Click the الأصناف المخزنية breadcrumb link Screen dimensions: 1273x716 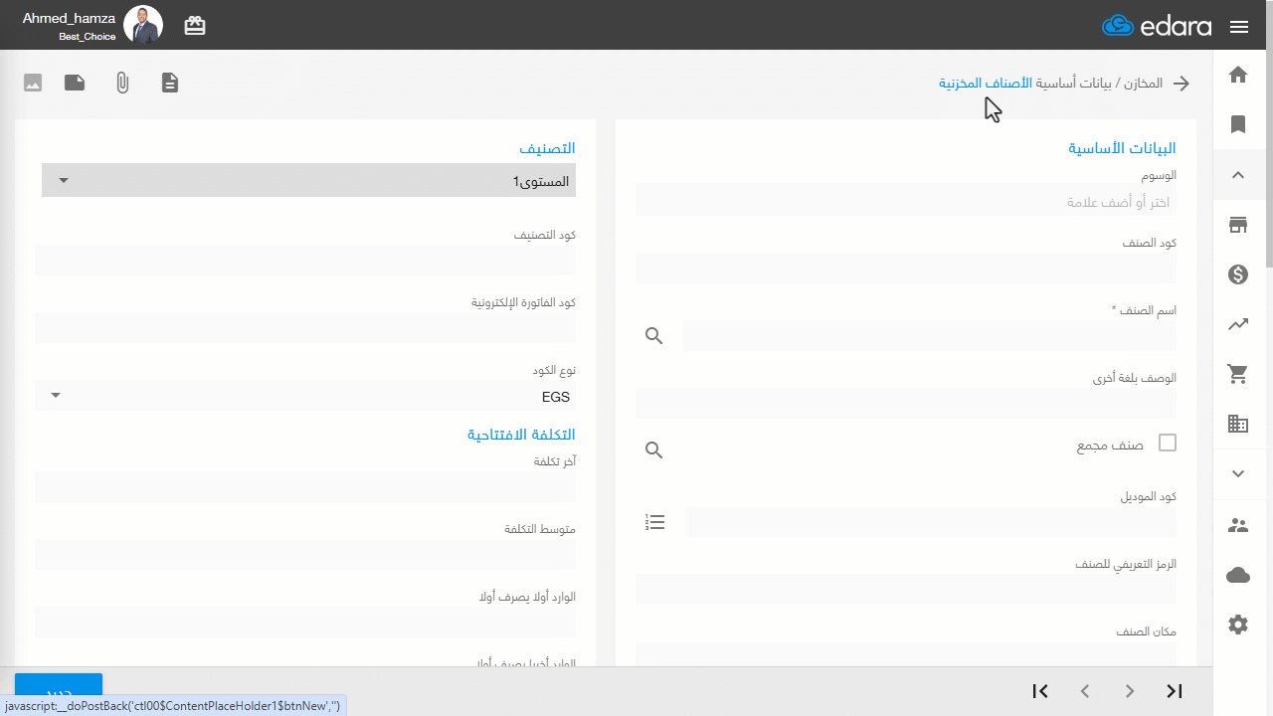(x=986, y=83)
